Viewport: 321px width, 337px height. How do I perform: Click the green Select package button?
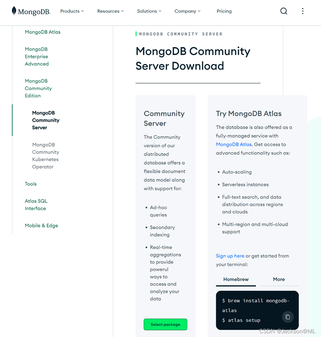[x=165, y=324]
